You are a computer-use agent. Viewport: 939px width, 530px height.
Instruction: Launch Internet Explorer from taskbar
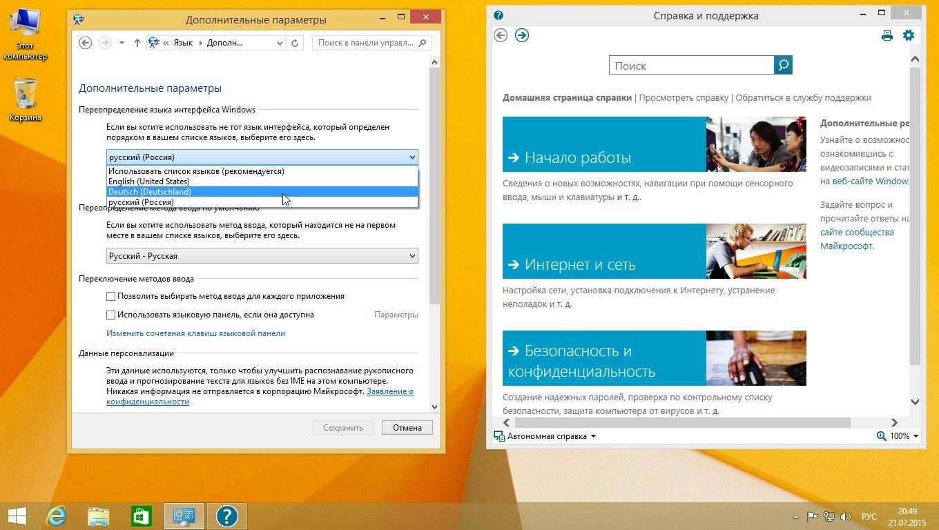pyautogui.click(x=56, y=516)
